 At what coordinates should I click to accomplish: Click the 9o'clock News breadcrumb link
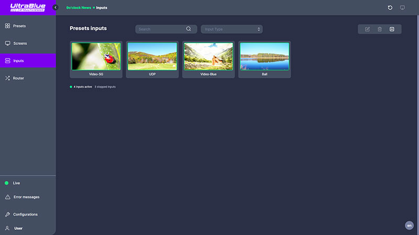pyautogui.click(x=79, y=8)
